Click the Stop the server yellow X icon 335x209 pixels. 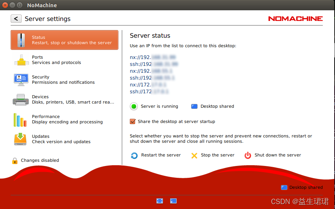pos(194,155)
